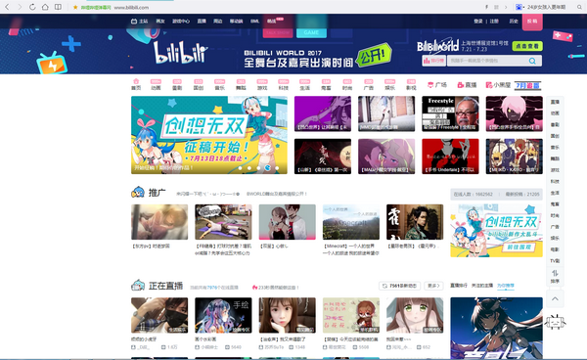Refresh the 7561条新动态 live updates
The image size is (587, 360).
tap(400, 286)
